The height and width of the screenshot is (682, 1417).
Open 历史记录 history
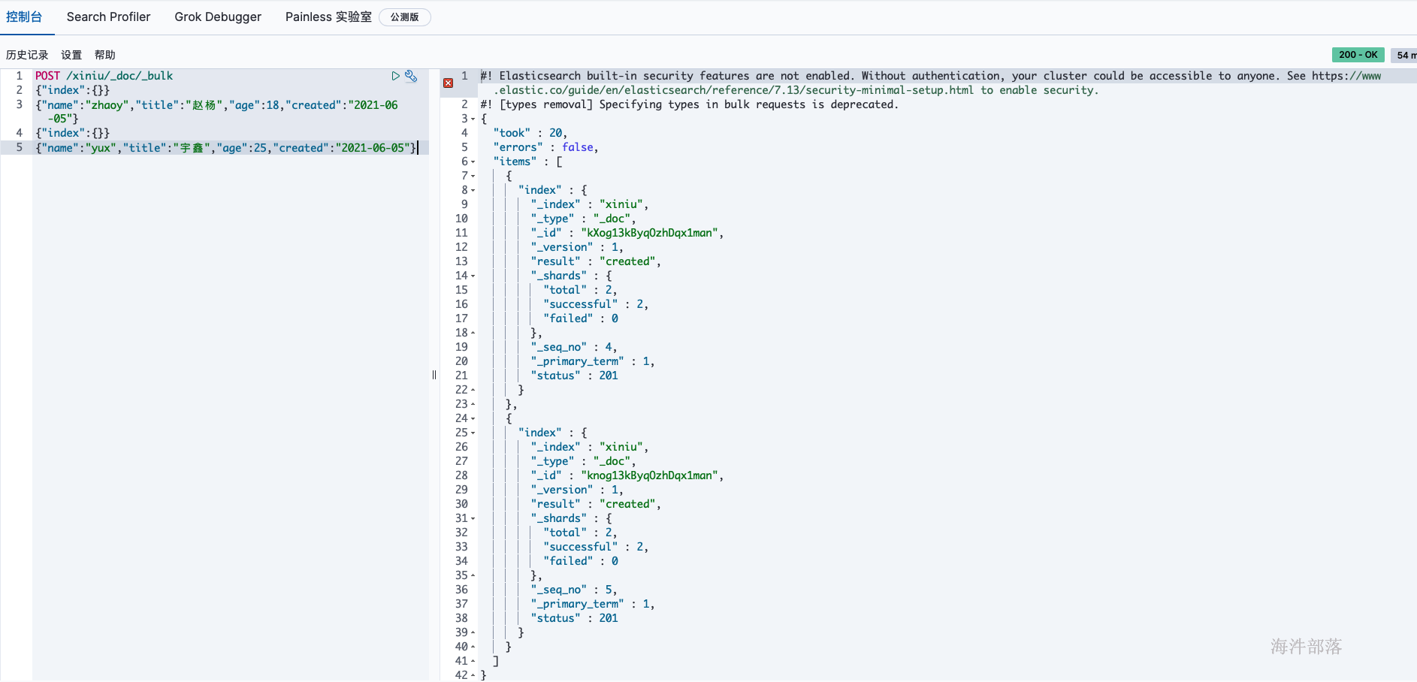click(x=27, y=55)
